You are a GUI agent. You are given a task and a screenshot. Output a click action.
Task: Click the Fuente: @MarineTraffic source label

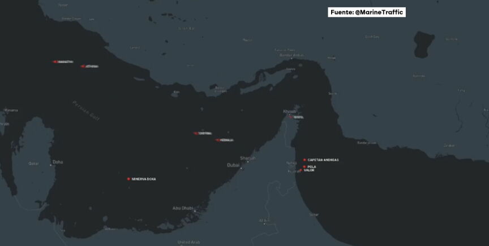point(367,12)
